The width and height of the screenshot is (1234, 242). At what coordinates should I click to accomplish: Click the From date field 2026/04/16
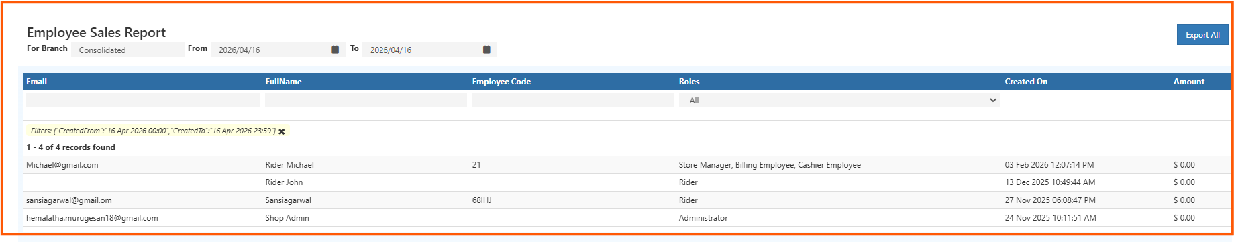coord(270,50)
